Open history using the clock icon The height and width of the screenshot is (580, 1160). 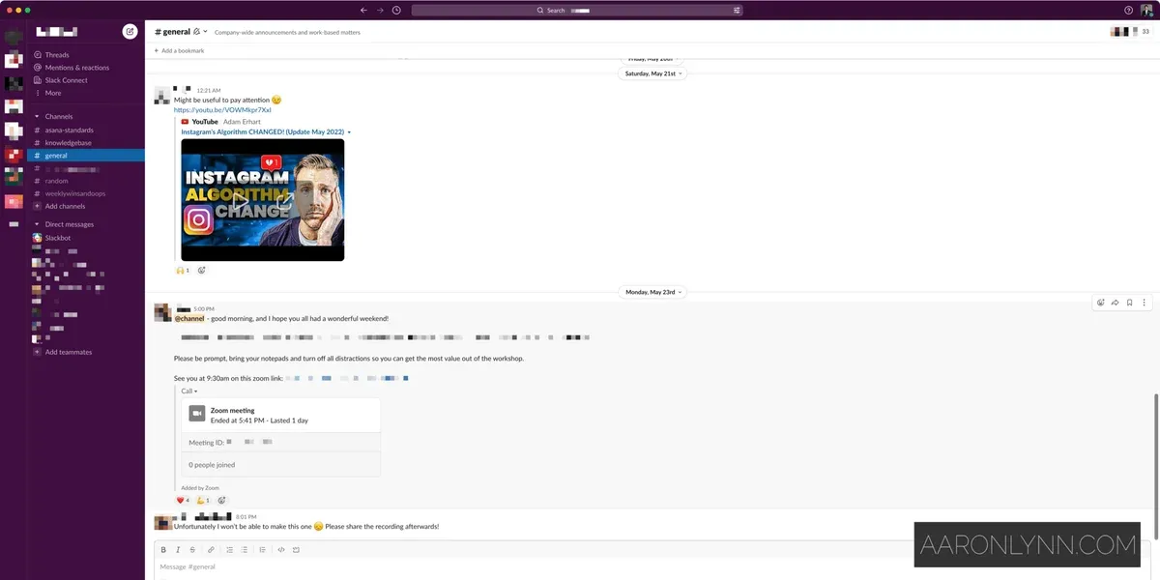(x=395, y=9)
